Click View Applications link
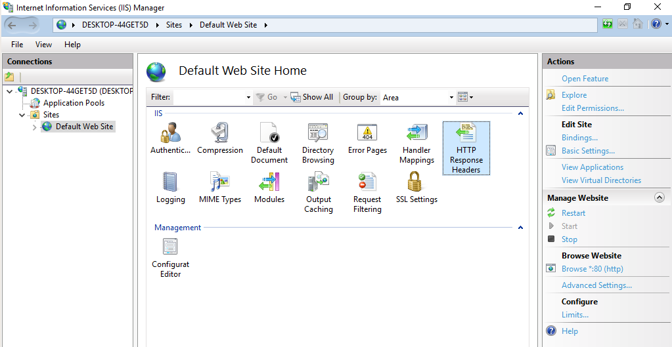 pos(593,167)
